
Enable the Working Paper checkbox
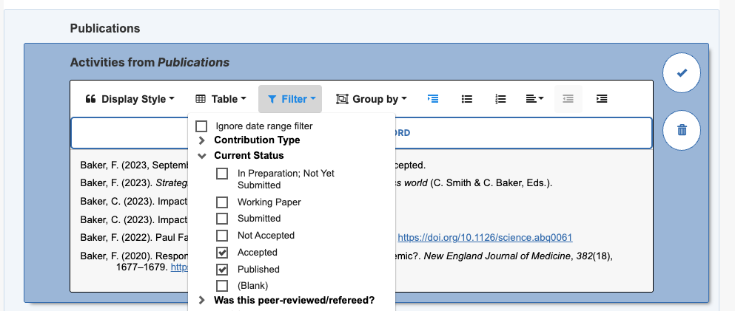[x=222, y=202]
